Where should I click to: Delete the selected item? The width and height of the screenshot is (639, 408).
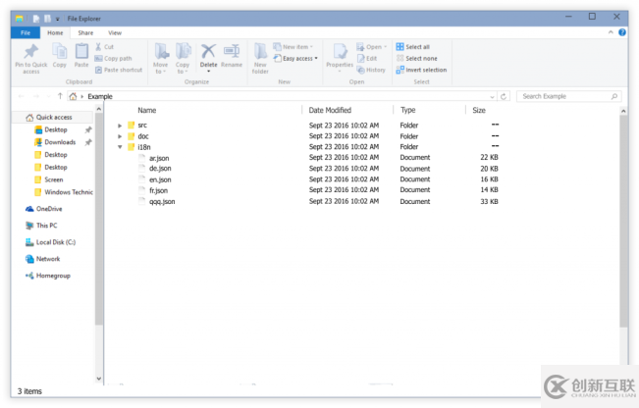[208, 55]
